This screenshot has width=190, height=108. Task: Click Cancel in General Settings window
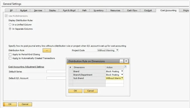tap(25, 104)
